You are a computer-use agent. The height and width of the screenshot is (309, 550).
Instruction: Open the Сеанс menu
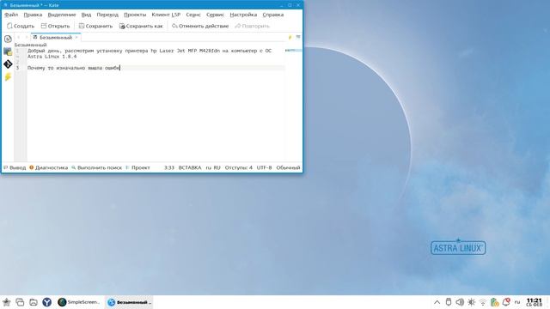point(193,15)
